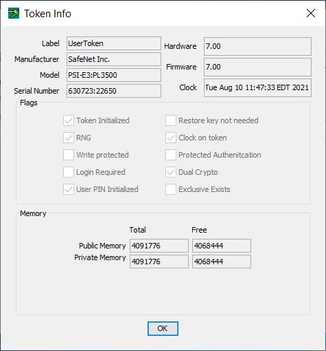Click the Token Info window title
Screen dimensions: 326x351
tap(47, 14)
